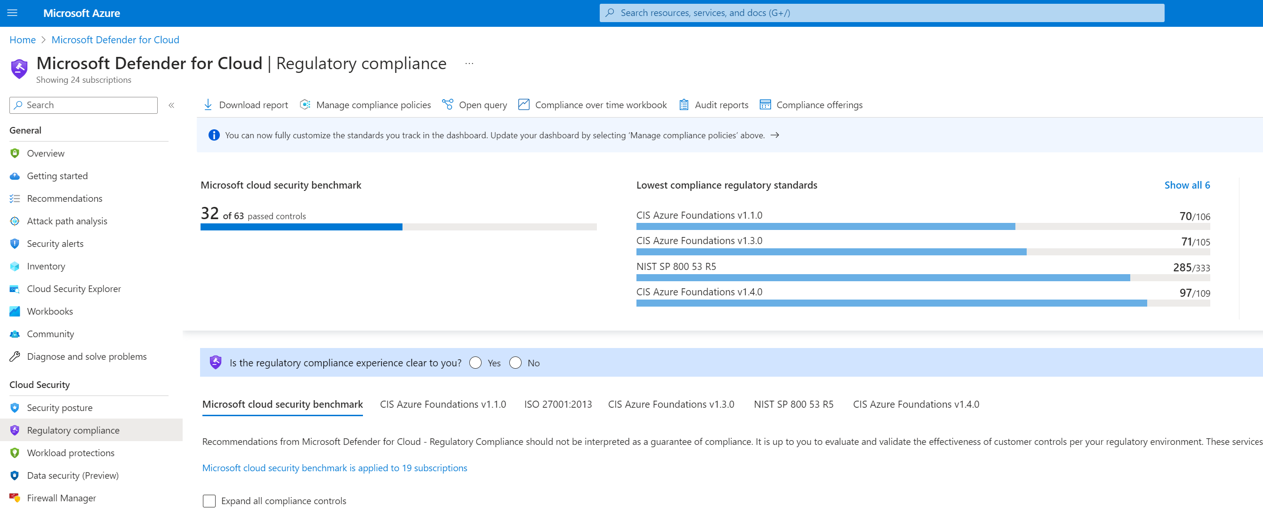
Task: Click the Security alerts shield icon
Action: (x=15, y=244)
